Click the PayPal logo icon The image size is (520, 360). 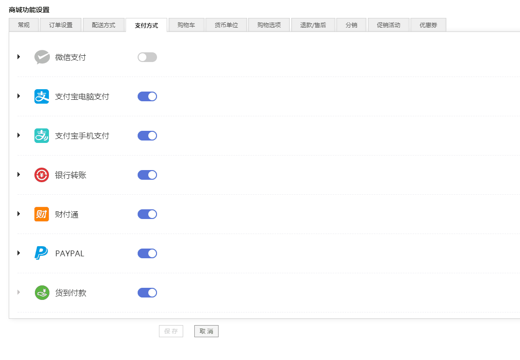tap(42, 253)
